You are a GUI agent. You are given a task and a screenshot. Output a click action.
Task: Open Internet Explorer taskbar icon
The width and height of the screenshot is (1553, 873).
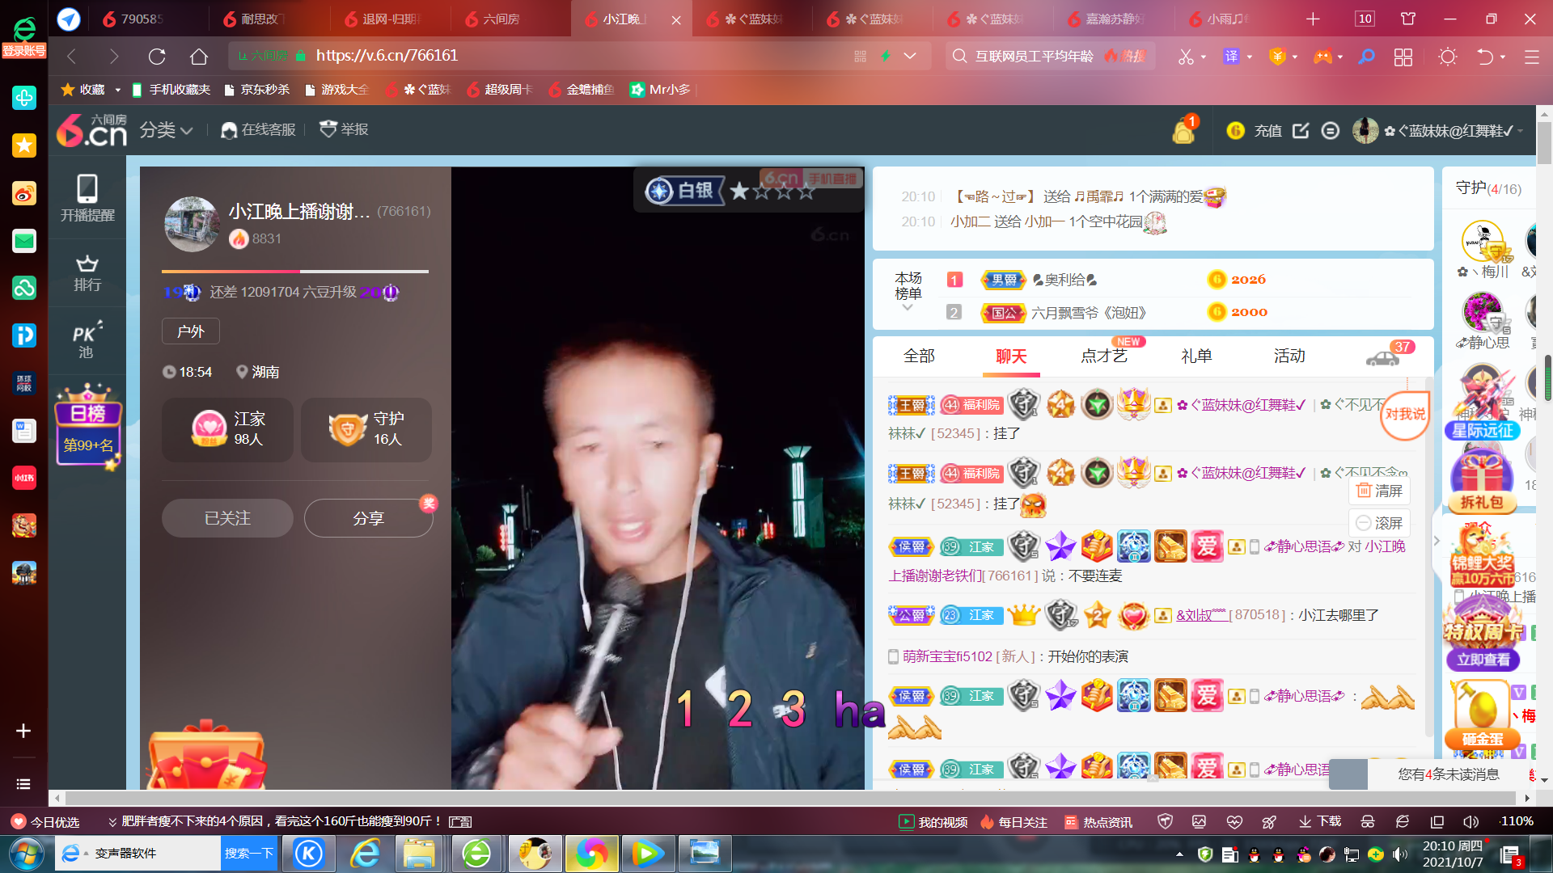point(366,854)
